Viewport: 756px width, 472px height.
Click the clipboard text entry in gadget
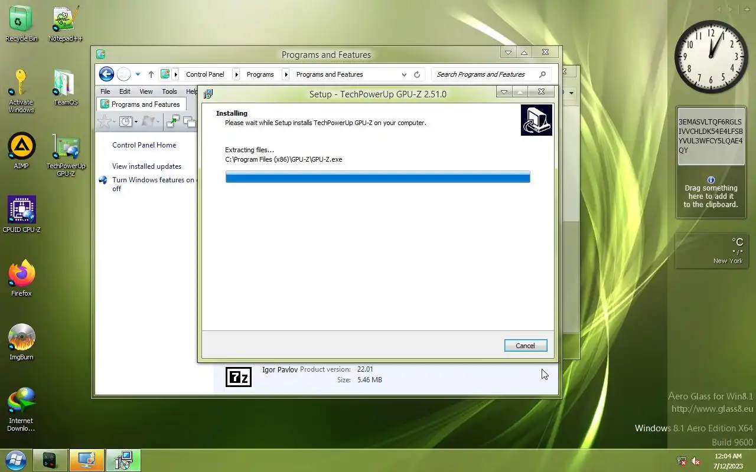pyautogui.click(x=711, y=136)
